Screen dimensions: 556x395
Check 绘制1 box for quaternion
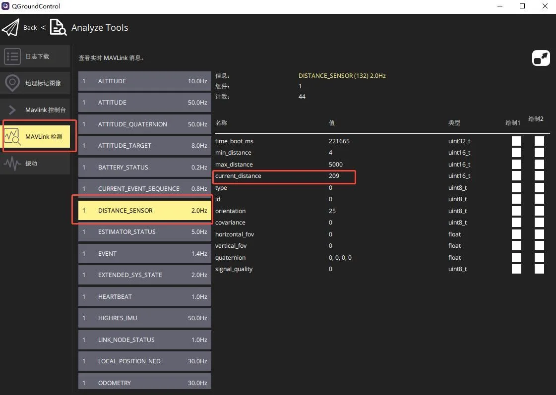(516, 258)
